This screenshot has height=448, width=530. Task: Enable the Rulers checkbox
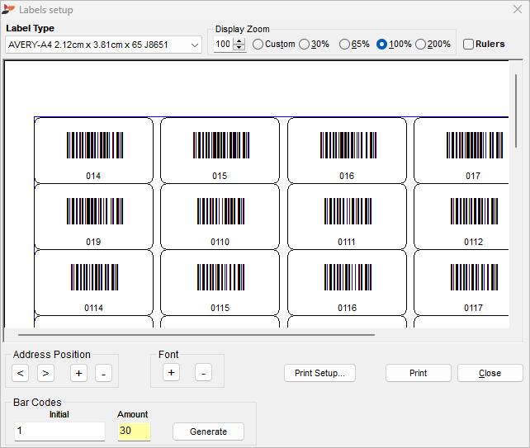pyautogui.click(x=484, y=45)
